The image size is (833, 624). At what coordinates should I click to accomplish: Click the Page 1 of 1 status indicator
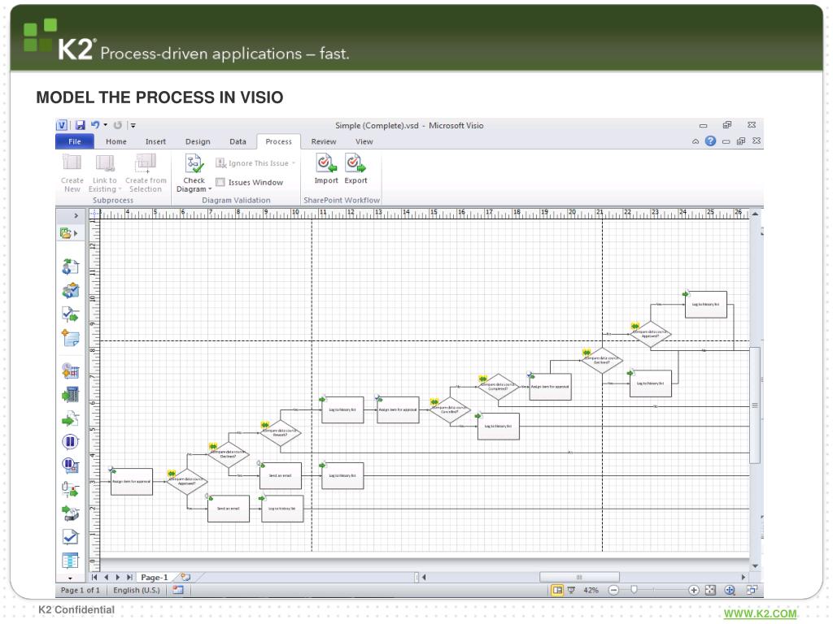81,590
